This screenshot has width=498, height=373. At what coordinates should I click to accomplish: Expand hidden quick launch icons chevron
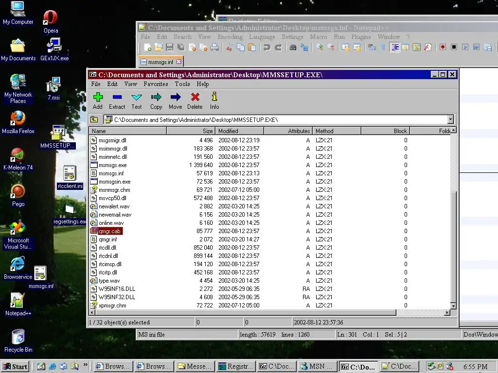pos(86,365)
